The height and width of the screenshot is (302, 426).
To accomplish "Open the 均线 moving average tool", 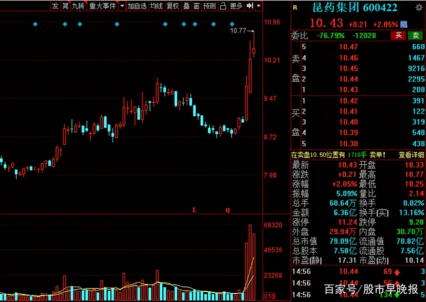I will [x=156, y=6].
